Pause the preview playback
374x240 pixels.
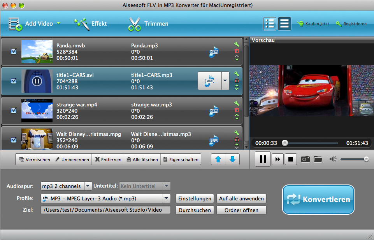(263, 159)
